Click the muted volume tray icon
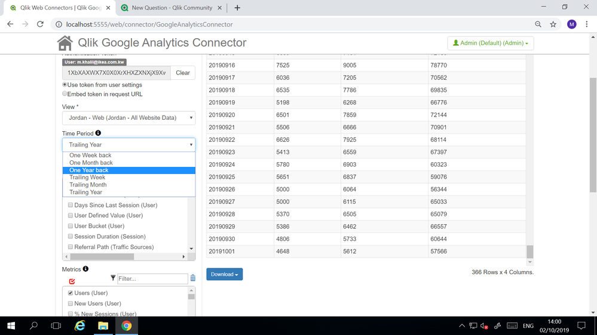The image size is (597, 335). coord(484,326)
